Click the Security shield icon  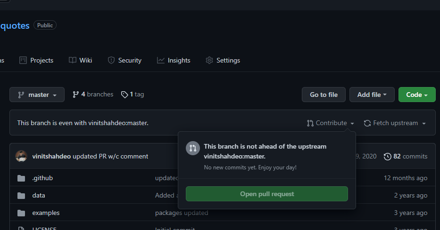tap(111, 60)
